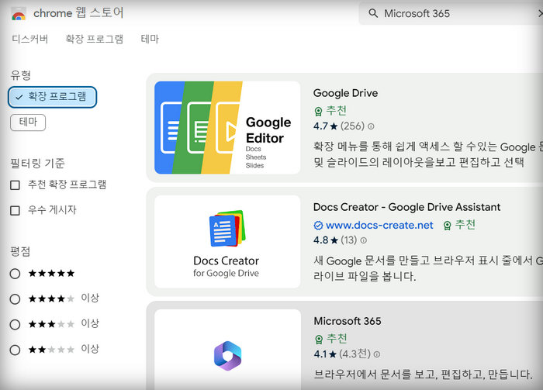
Task: Click the 추천 badge under Google Drive
Action: coord(330,111)
